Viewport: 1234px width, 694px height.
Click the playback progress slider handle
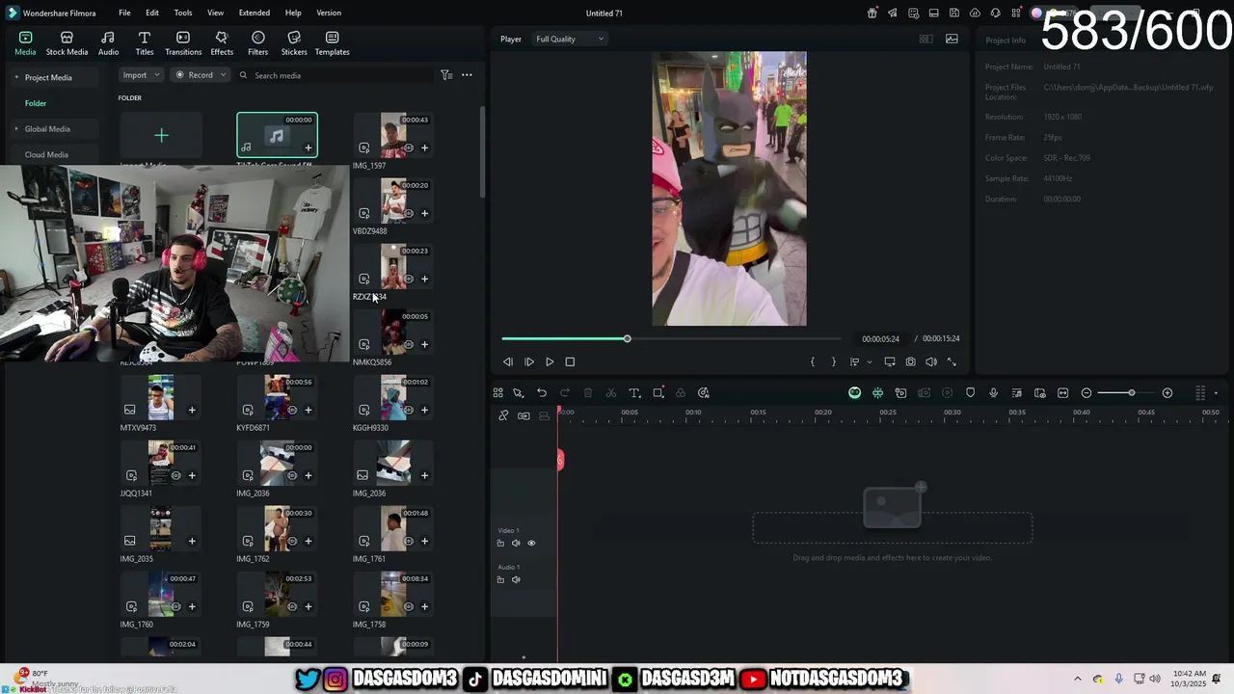pos(627,338)
